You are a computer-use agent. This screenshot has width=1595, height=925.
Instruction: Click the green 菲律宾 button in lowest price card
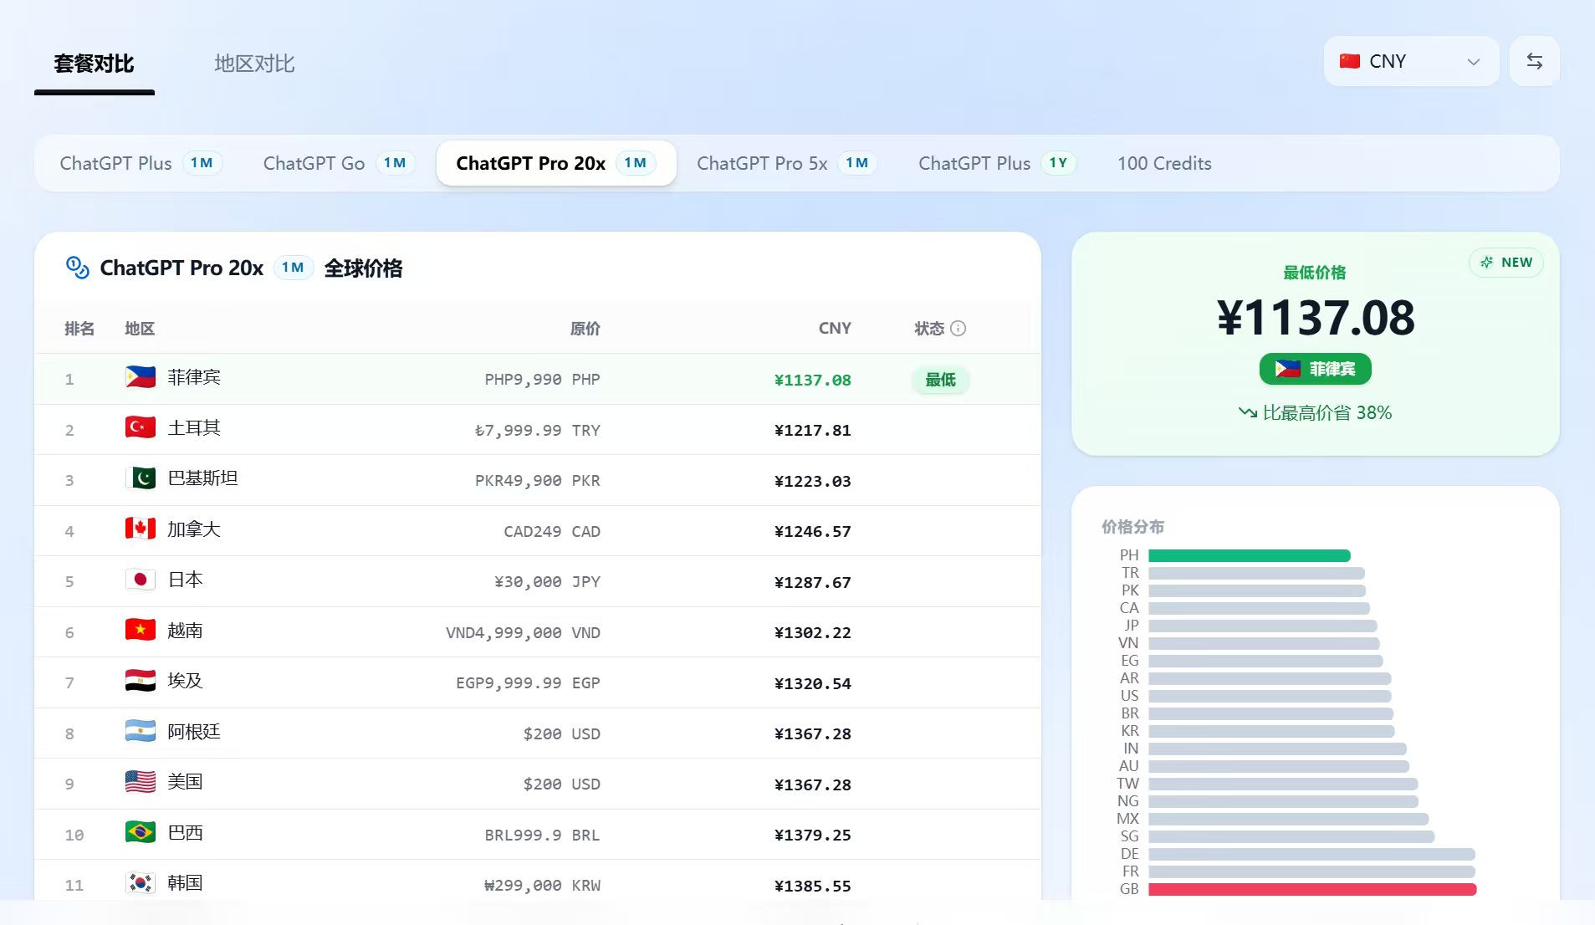tap(1315, 369)
